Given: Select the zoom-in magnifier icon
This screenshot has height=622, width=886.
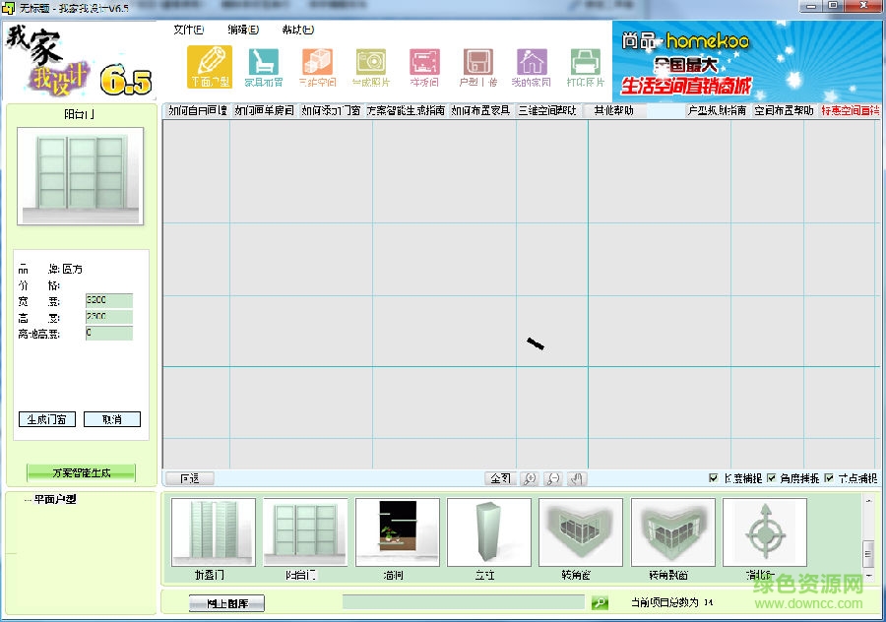Looking at the screenshot, I should click(530, 478).
